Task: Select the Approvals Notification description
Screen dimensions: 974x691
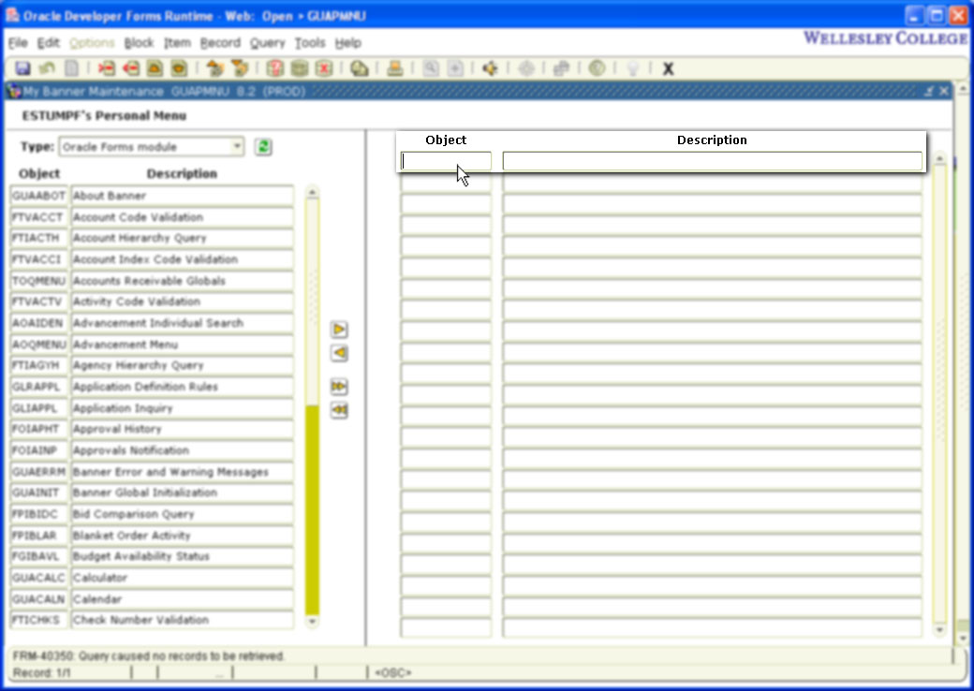Action: 182,450
